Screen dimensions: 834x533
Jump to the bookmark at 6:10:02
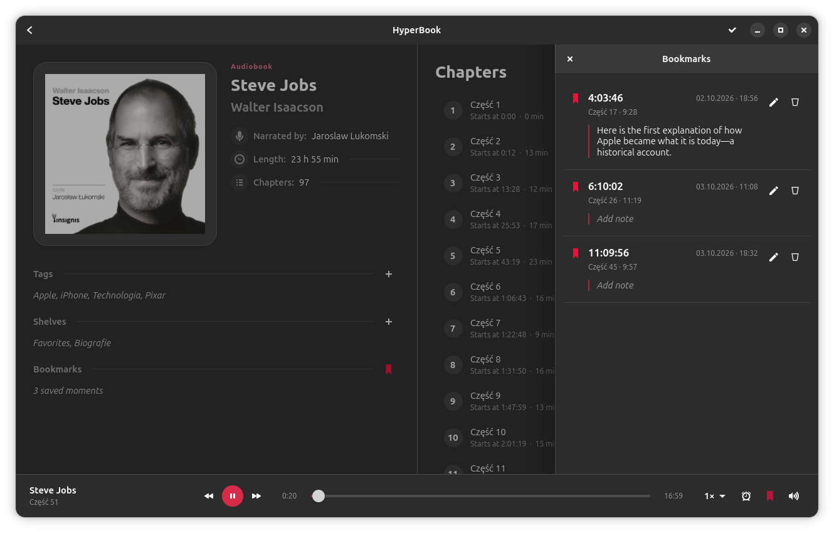click(606, 186)
